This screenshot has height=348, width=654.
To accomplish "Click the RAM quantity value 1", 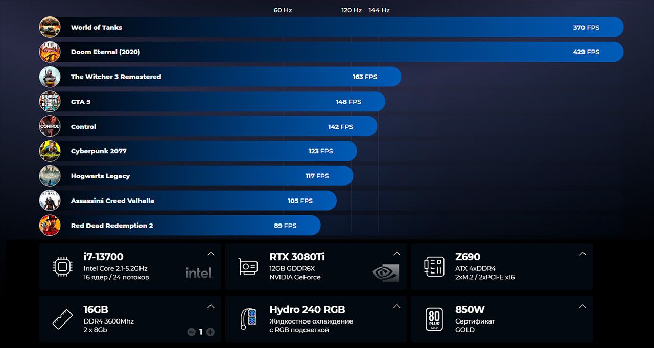I will (x=201, y=332).
